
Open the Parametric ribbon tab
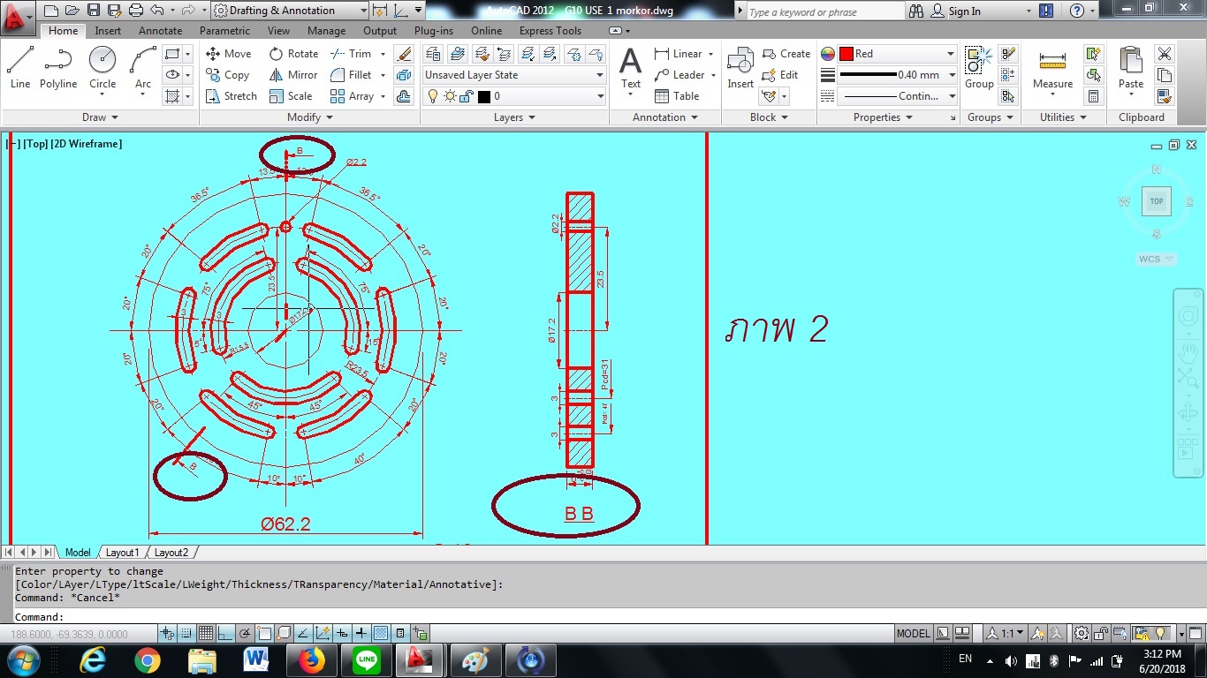click(224, 31)
